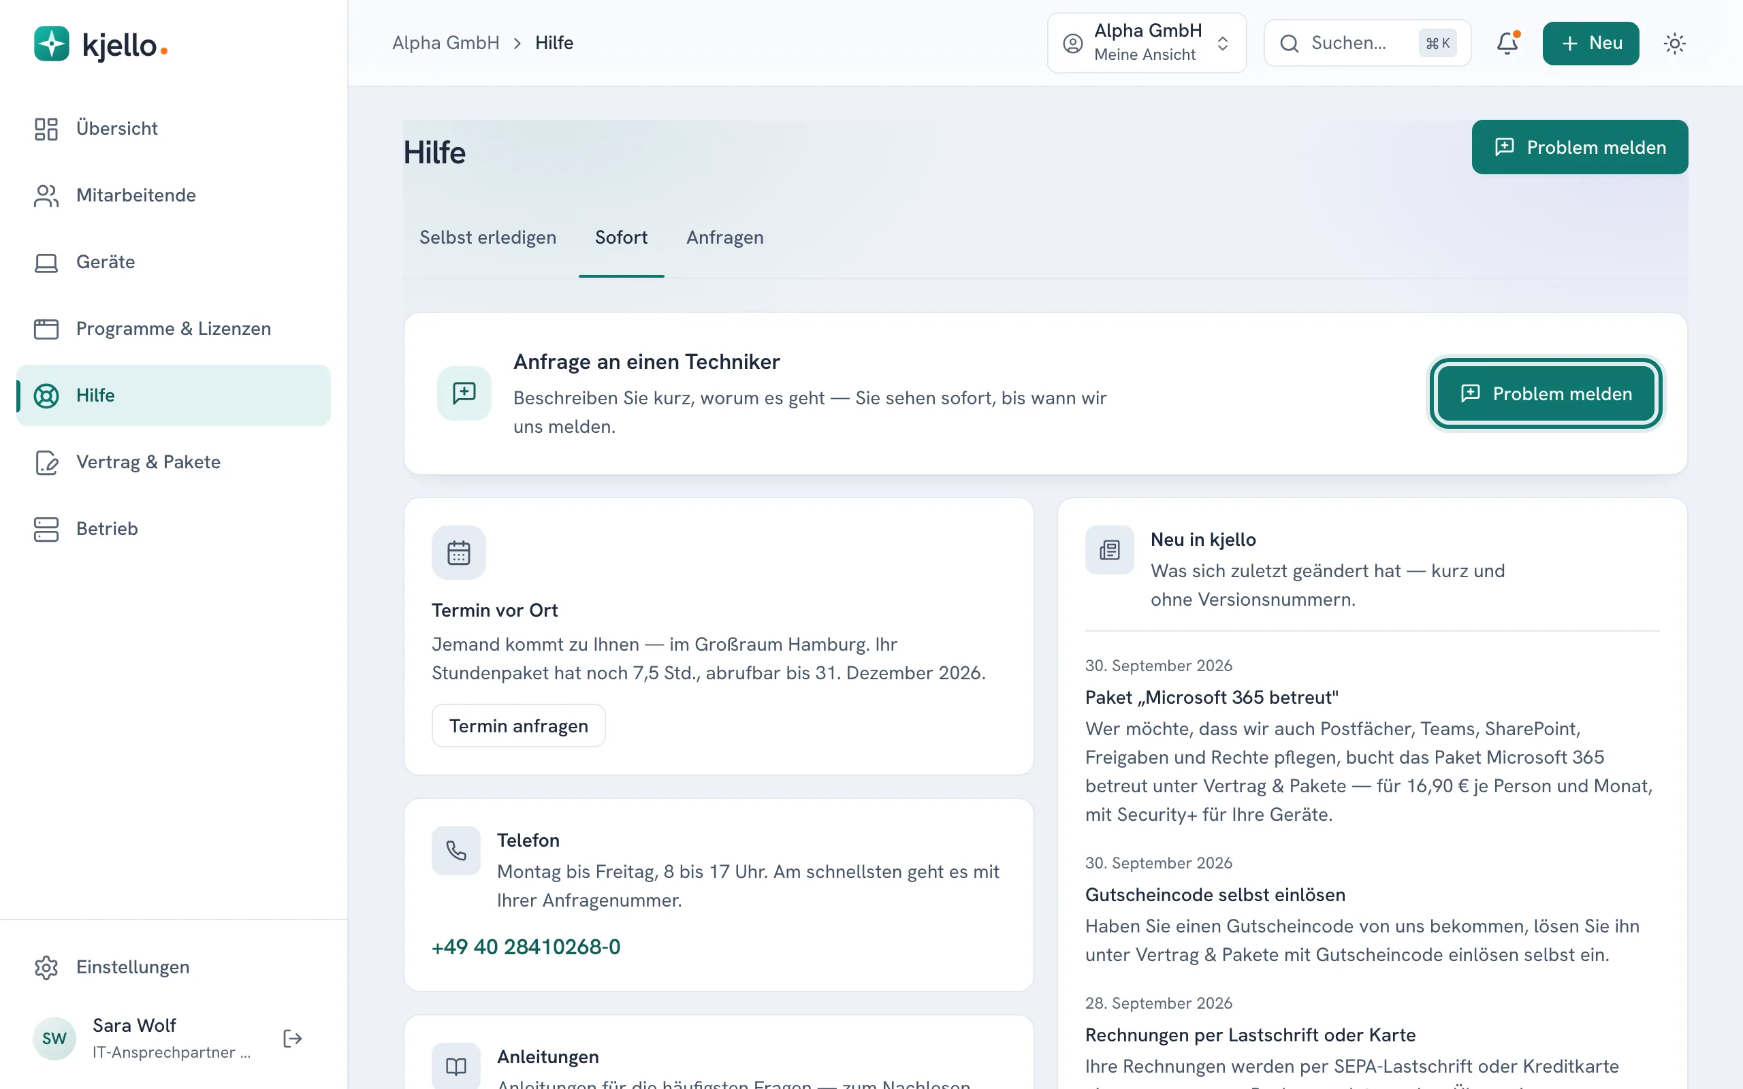This screenshot has height=1089, width=1743.
Task: Click the Sara Wolf user name
Action: click(134, 1025)
